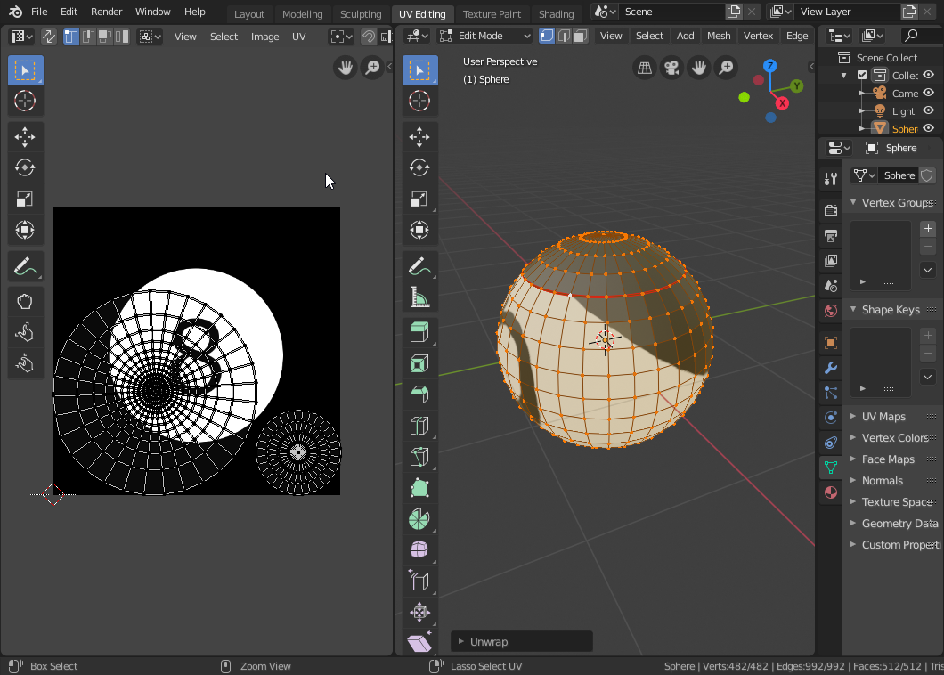Open vertex group specials chevron menu
944x675 pixels.
point(928,270)
